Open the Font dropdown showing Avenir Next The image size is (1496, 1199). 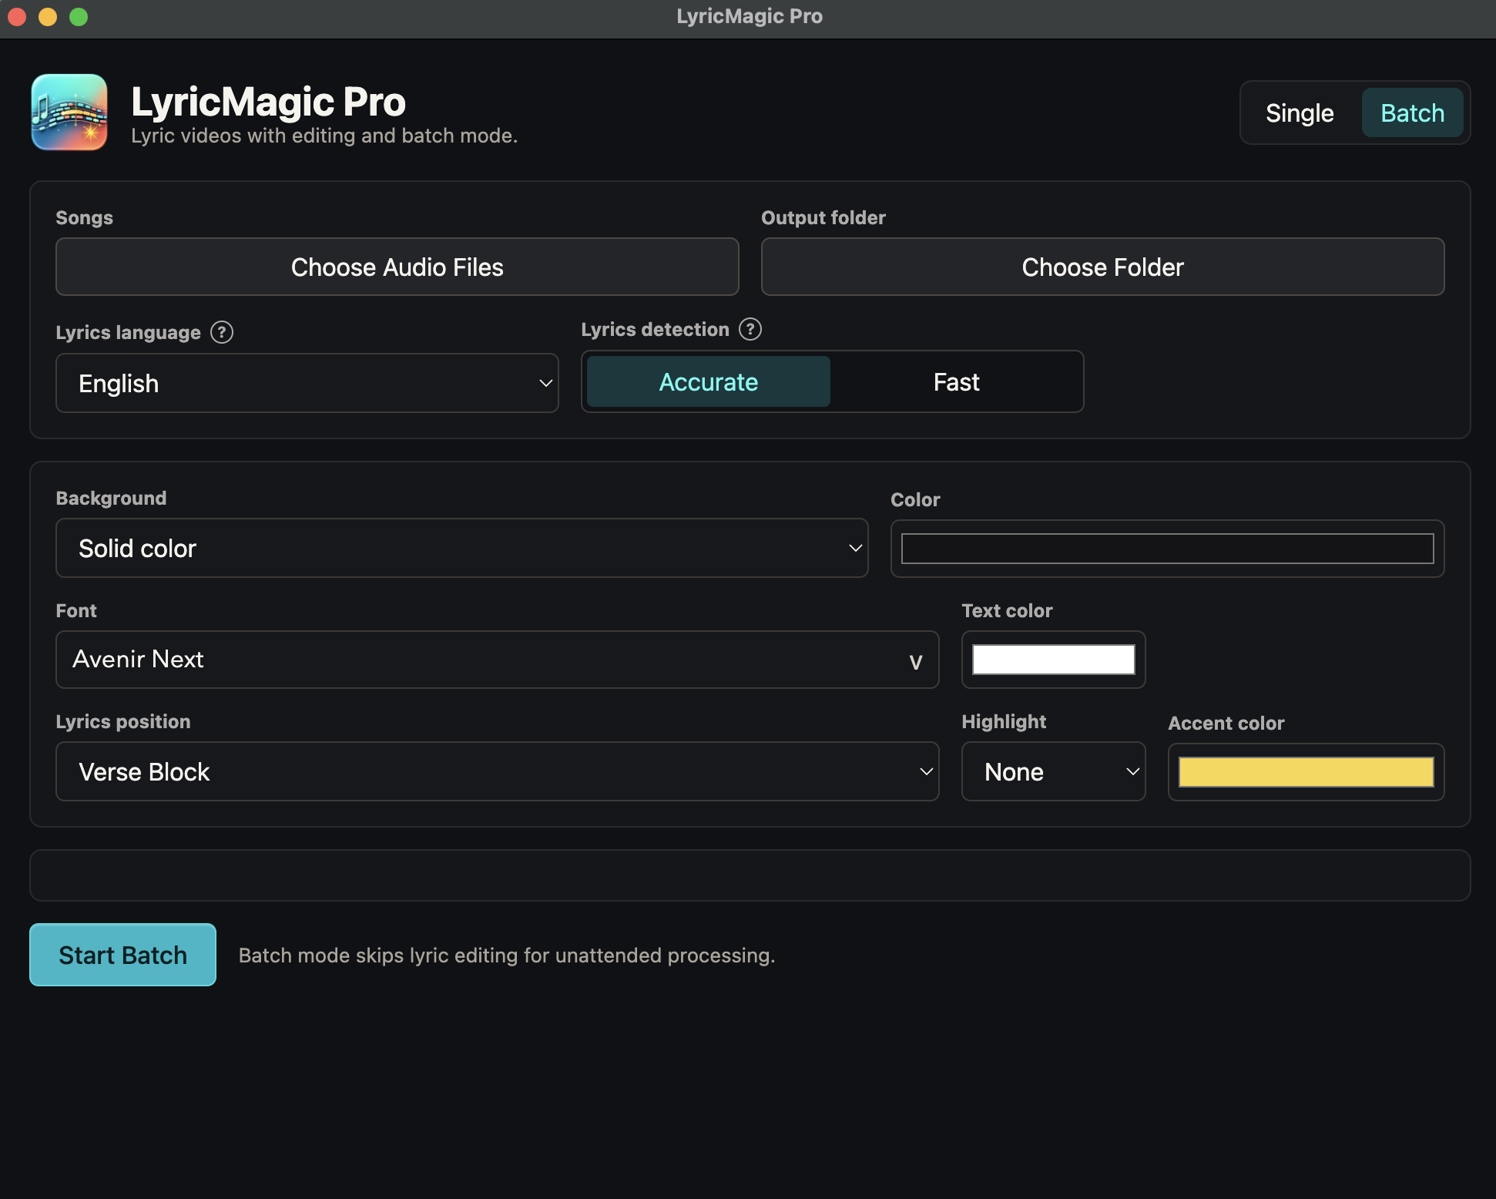point(498,660)
